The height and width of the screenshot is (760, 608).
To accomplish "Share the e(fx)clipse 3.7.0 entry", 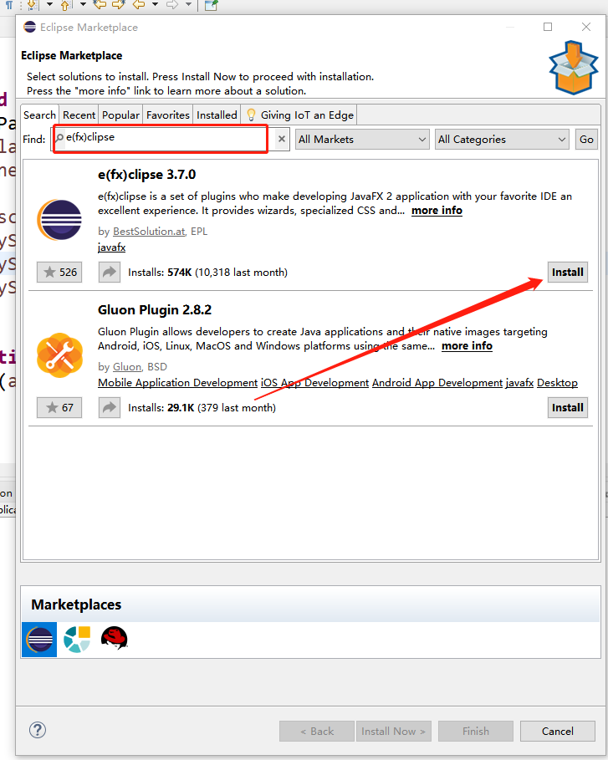I will pyautogui.click(x=109, y=272).
